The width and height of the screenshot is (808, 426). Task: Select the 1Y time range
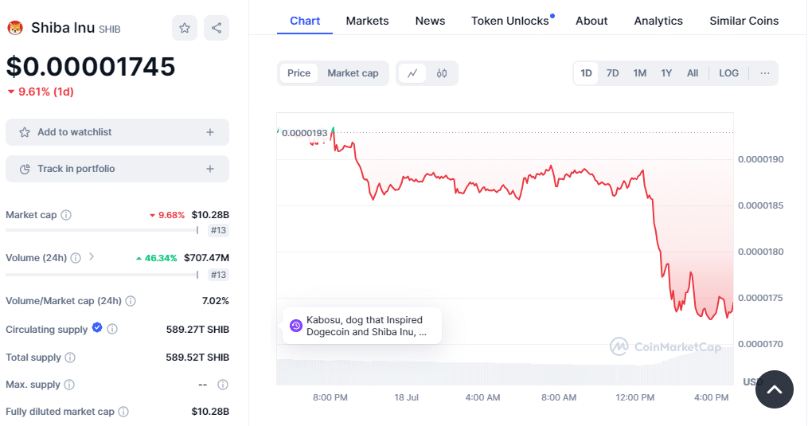pyautogui.click(x=666, y=73)
